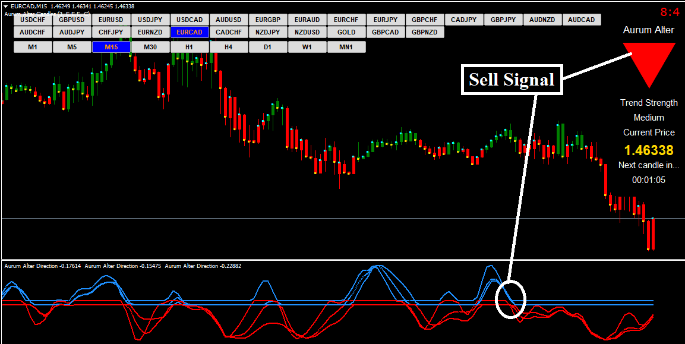Choose the GOLD symbol button
This screenshot has height=344, width=685.
[346, 32]
